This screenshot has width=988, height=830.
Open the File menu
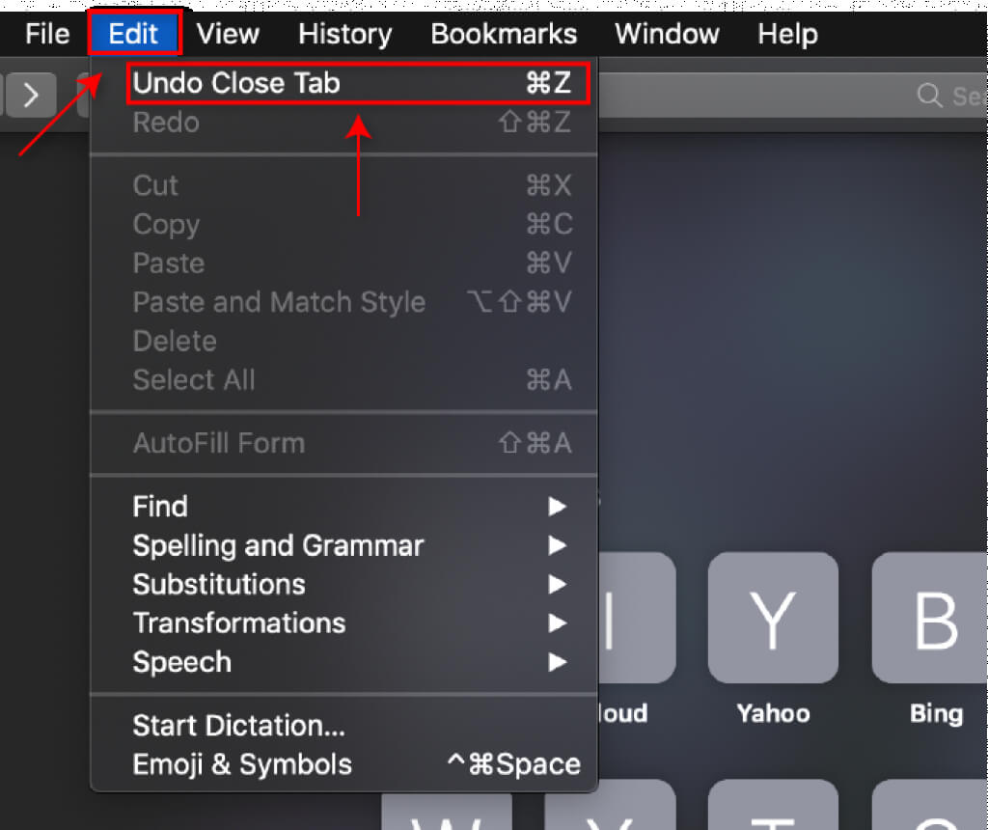click(47, 35)
